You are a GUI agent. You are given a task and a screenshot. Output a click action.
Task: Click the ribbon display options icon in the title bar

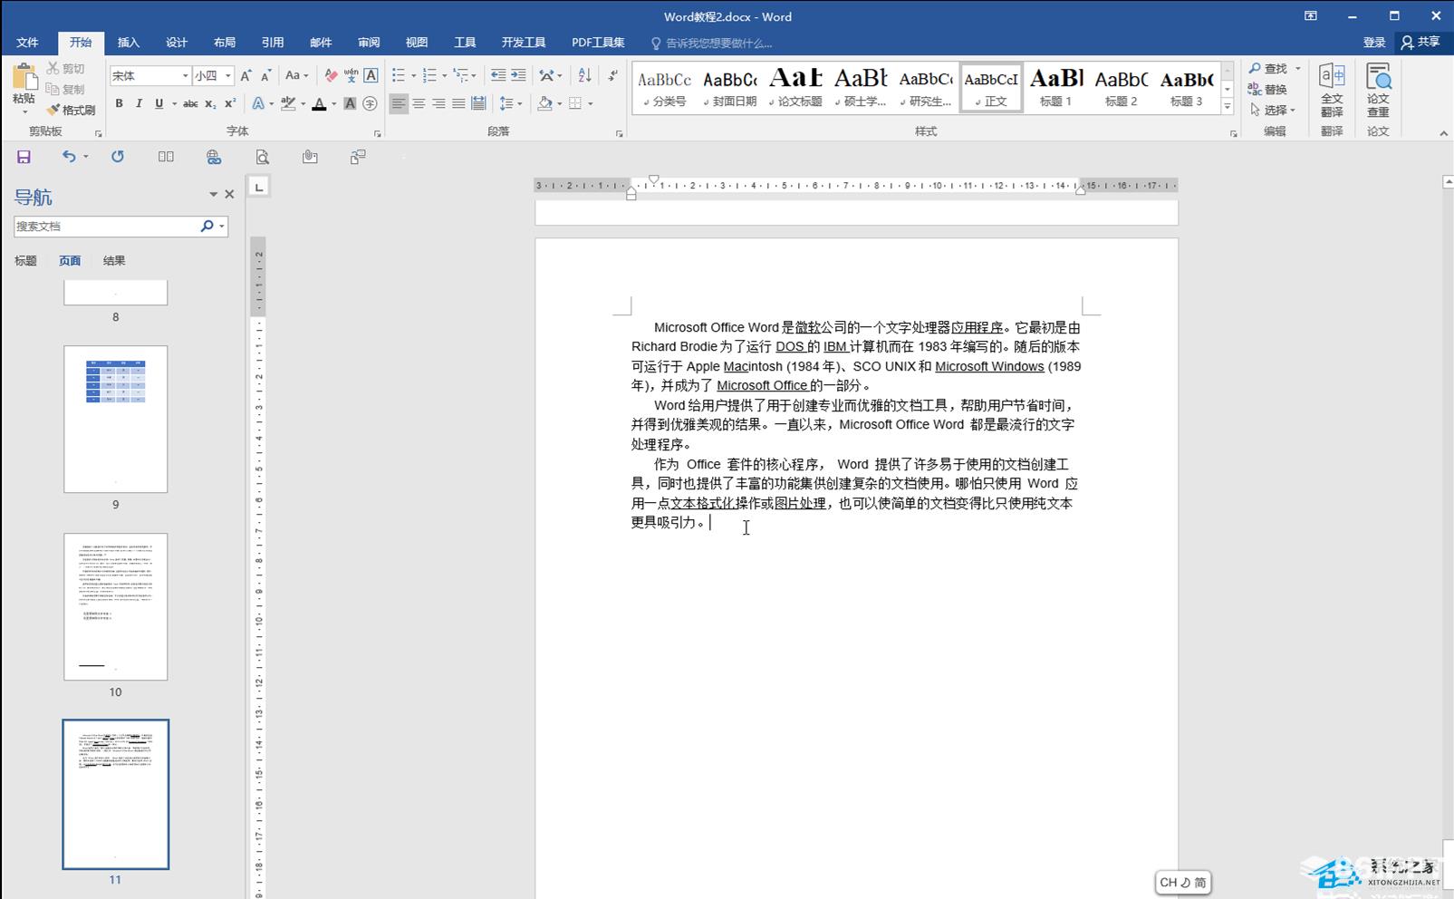(x=1310, y=16)
